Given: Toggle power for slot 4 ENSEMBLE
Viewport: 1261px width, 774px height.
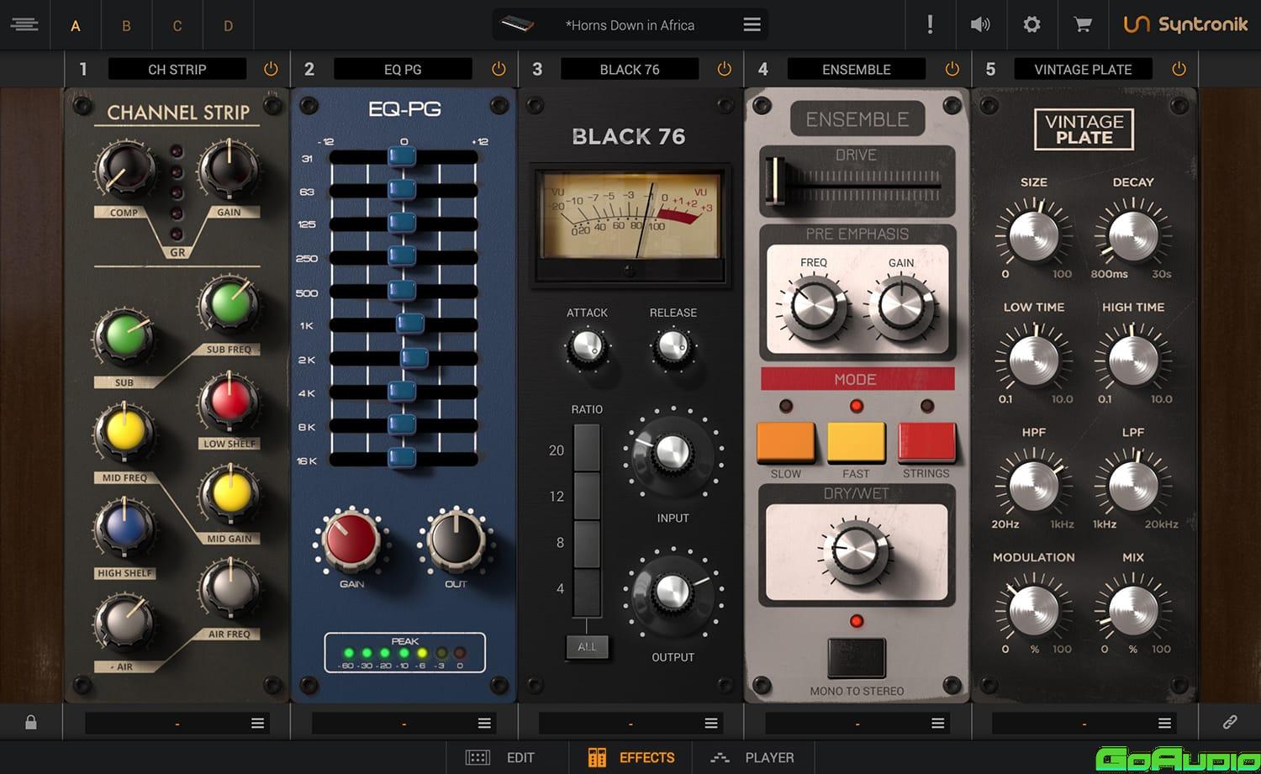Looking at the screenshot, I should [x=952, y=69].
